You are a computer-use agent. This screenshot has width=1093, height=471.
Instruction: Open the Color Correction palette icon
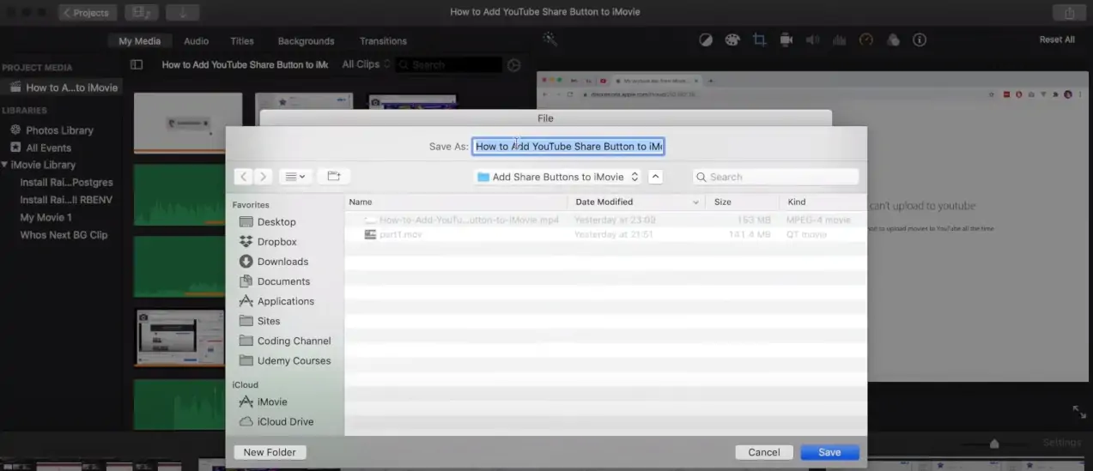click(x=732, y=40)
